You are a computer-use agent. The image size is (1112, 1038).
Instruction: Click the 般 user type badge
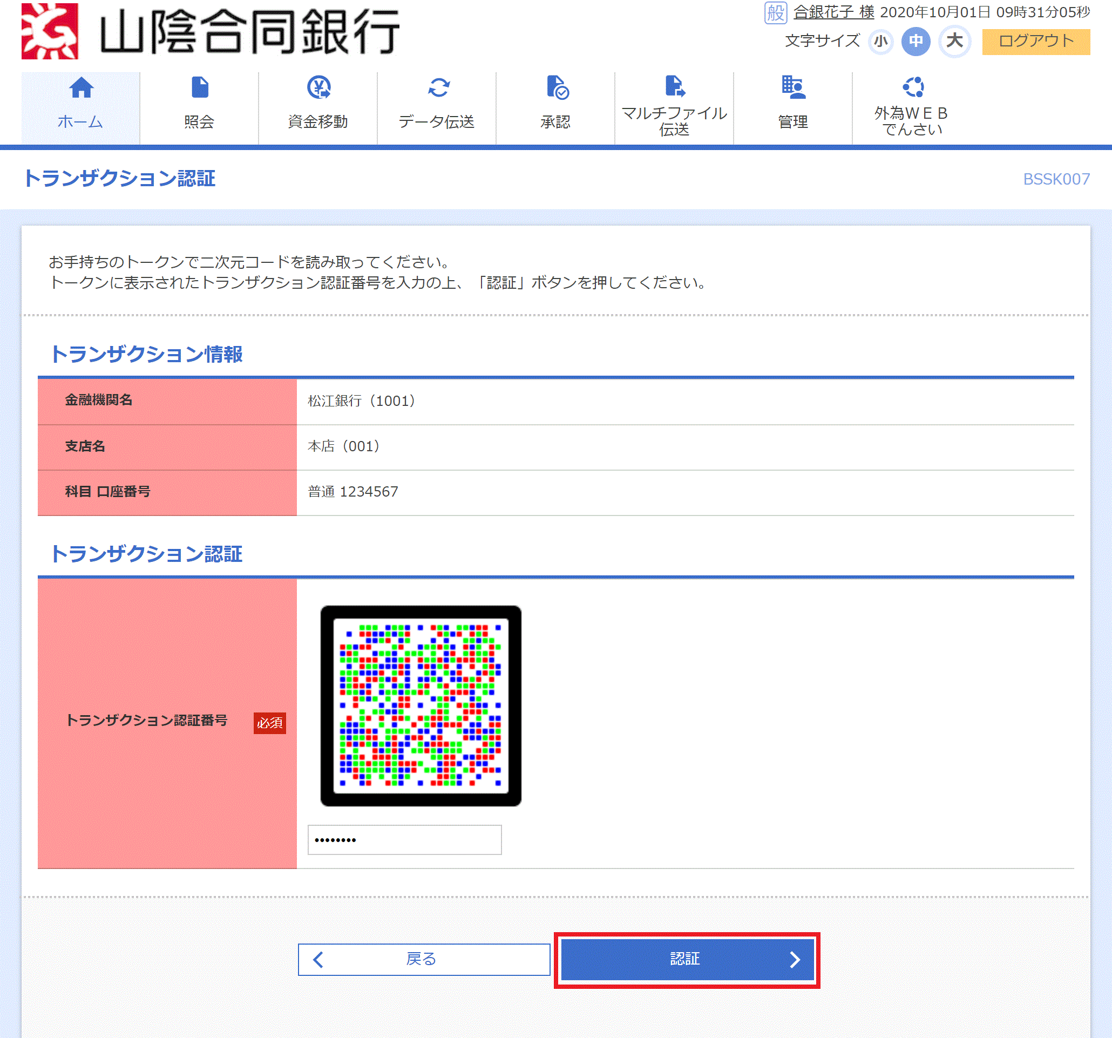(775, 12)
